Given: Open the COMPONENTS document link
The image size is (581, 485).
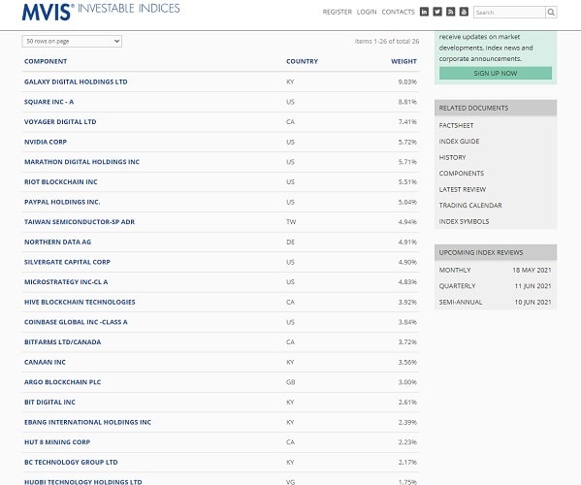Looking at the screenshot, I should [462, 174].
